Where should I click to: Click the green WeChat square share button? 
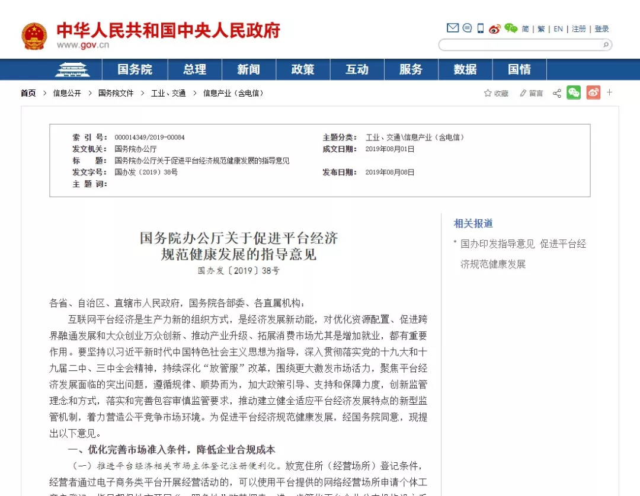point(574,92)
